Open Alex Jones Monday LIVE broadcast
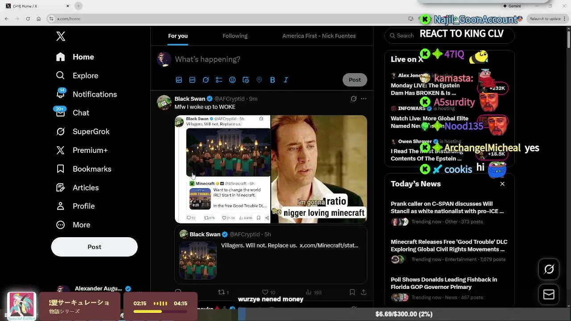Viewport: 571px width, 321px height. pyautogui.click(x=449, y=85)
